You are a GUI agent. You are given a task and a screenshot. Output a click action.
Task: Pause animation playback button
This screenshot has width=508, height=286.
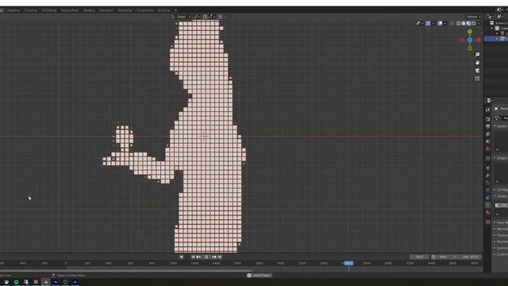206,257
